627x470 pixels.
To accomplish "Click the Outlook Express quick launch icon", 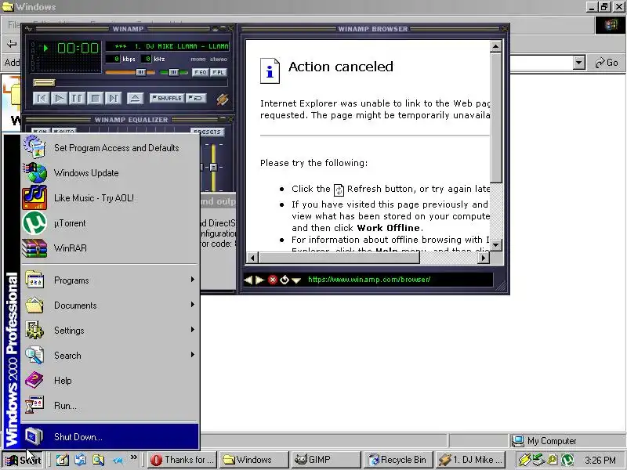I will pos(81,460).
